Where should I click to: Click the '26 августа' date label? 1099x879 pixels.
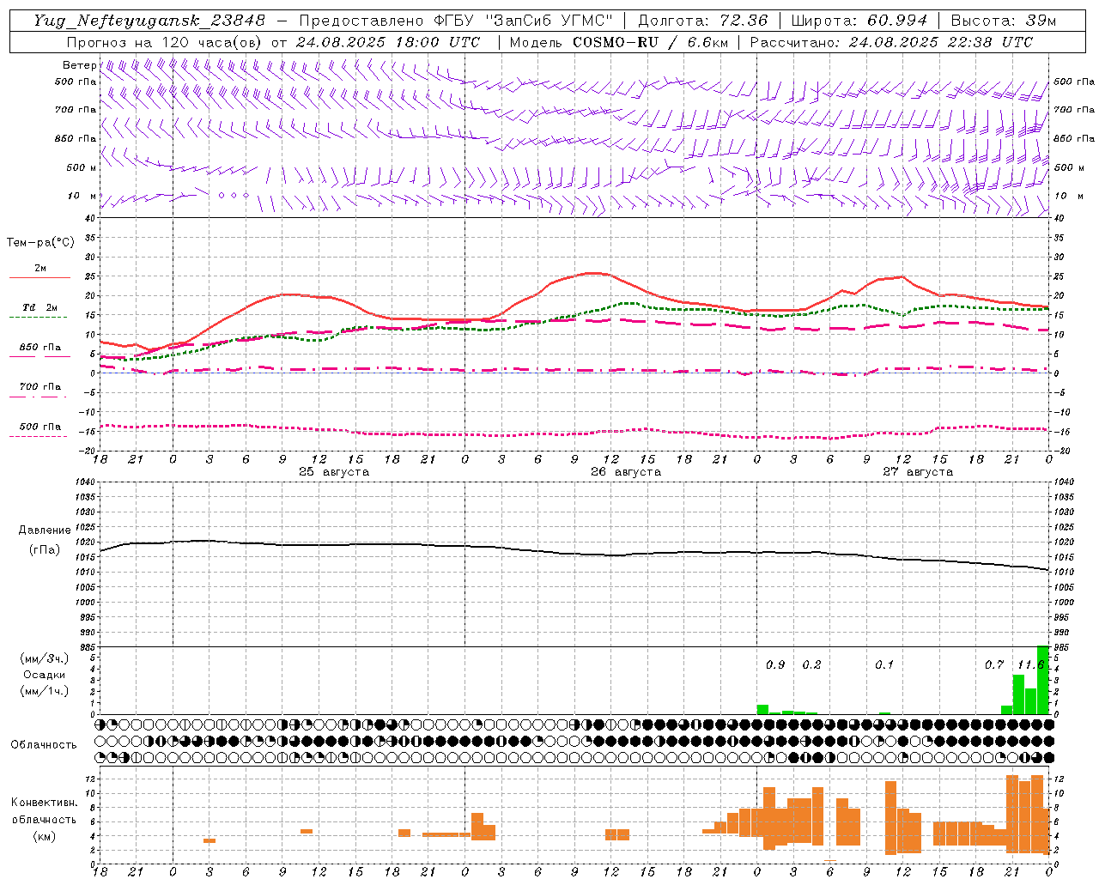626,472
